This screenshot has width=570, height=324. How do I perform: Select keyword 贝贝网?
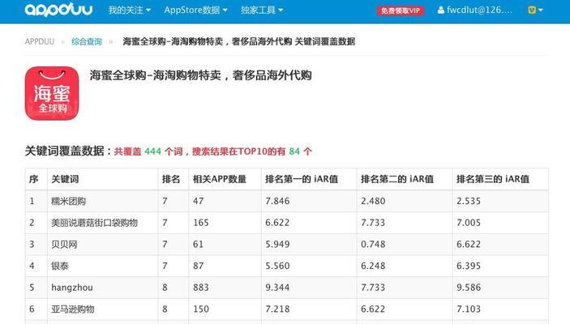click(x=64, y=244)
